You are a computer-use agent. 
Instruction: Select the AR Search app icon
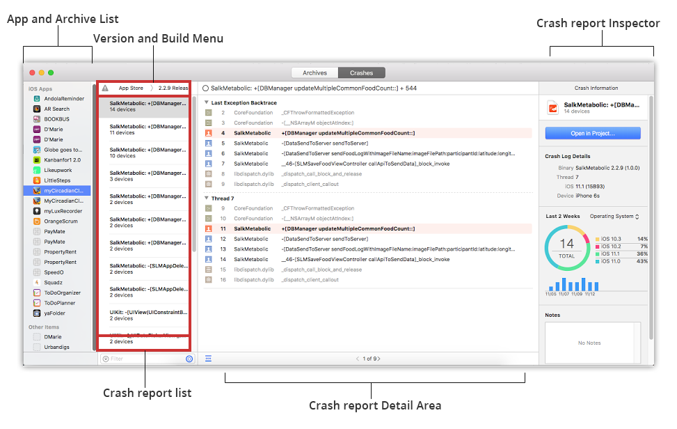[x=37, y=109]
